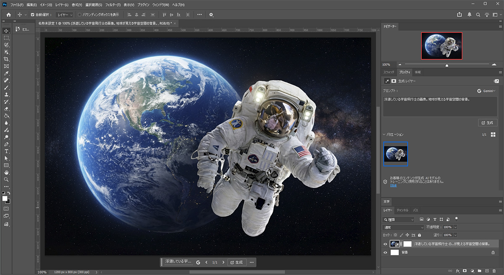Screen dimensions: 504x275
Task: Hide the 背景 layer
Action: pos(385,252)
